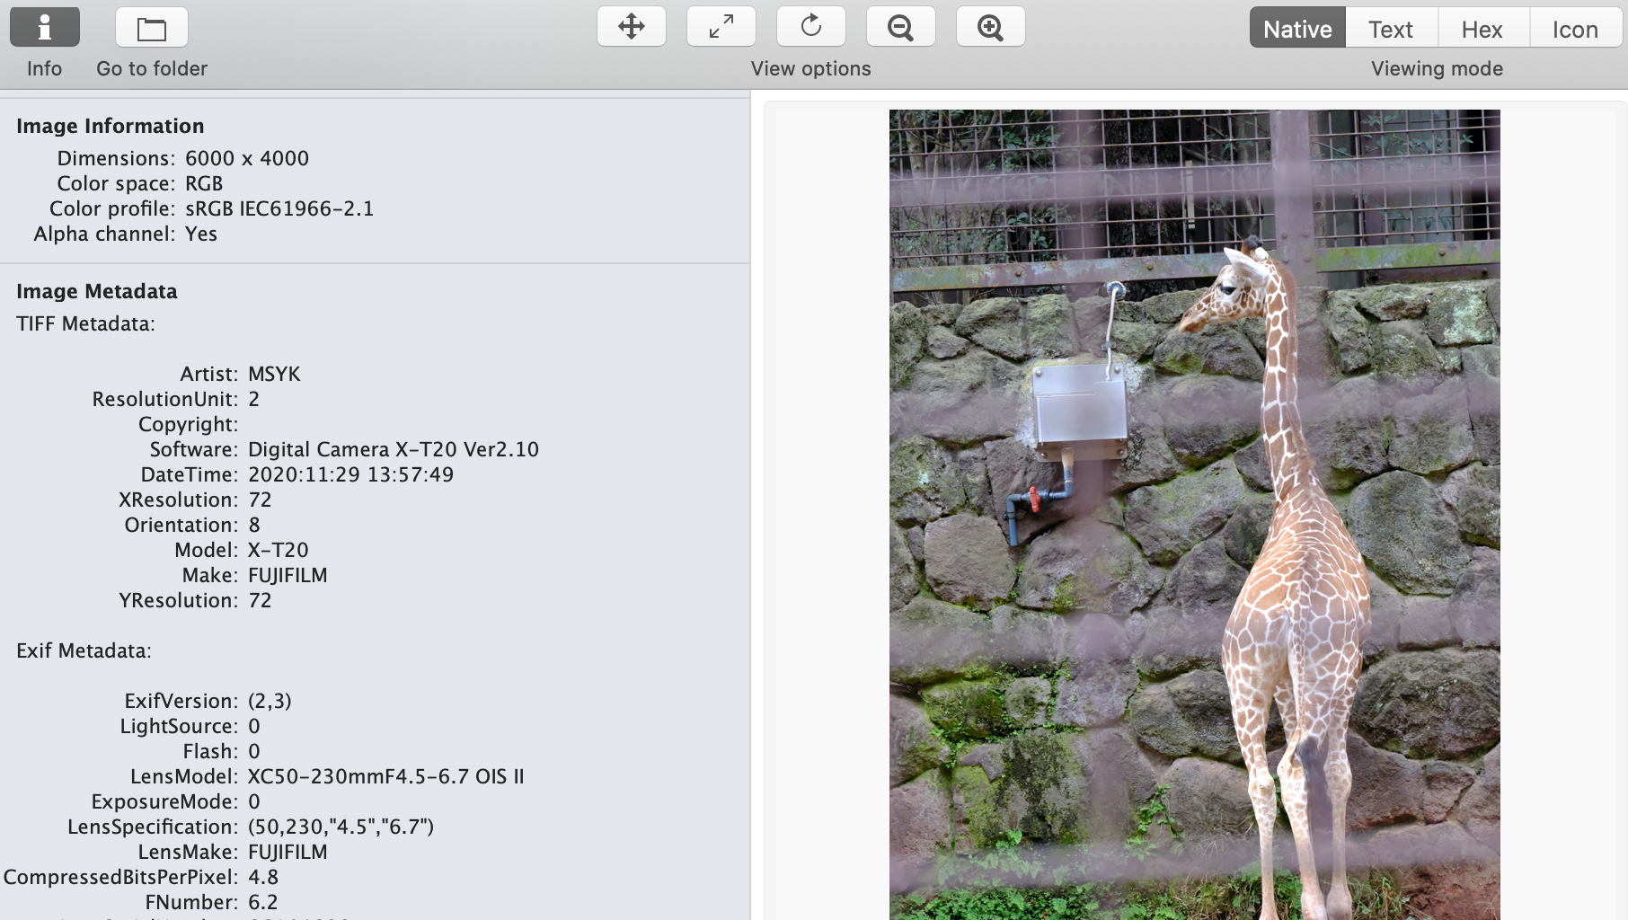
Task: Click the LensModel value XC50-230mmF4.5-6.7 OIS II
Action: (x=386, y=776)
